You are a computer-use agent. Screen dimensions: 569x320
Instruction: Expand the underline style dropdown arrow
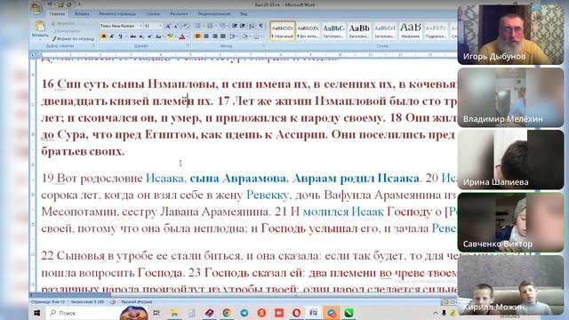[126, 36]
